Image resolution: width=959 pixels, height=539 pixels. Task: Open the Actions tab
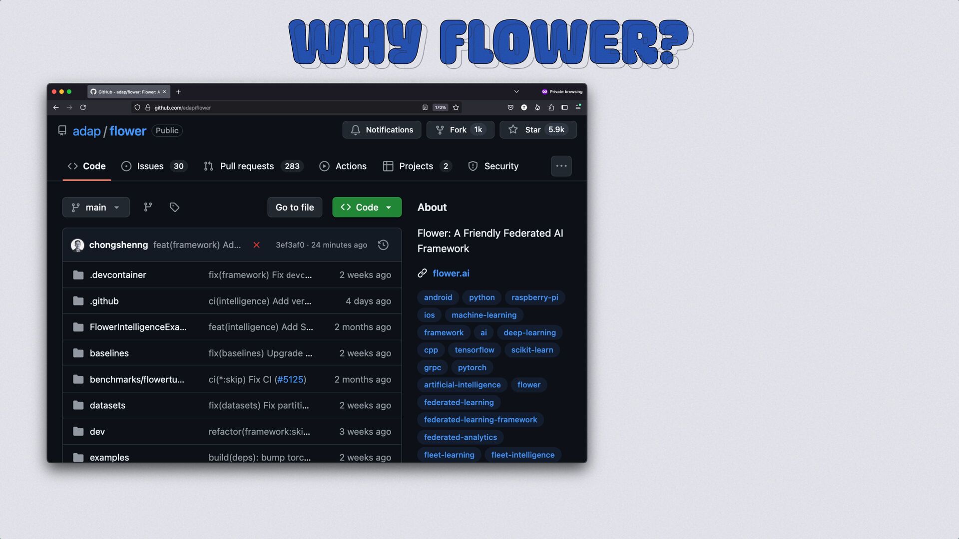click(343, 166)
